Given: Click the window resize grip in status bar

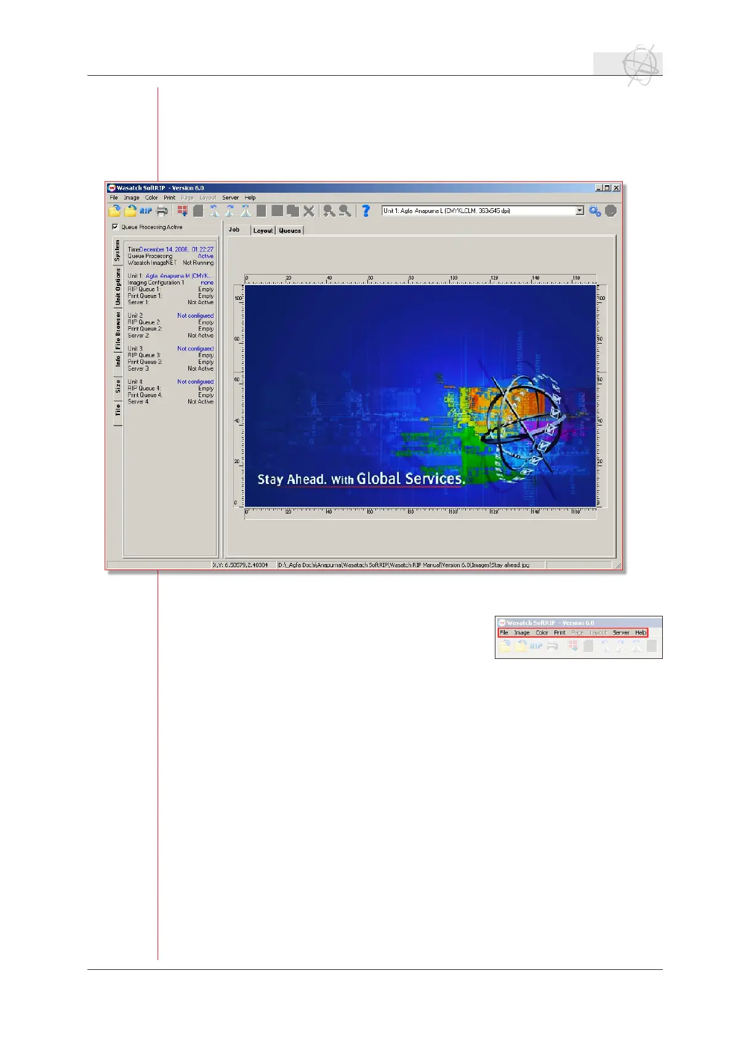Looking at the screenshot, I should point(618,565).
